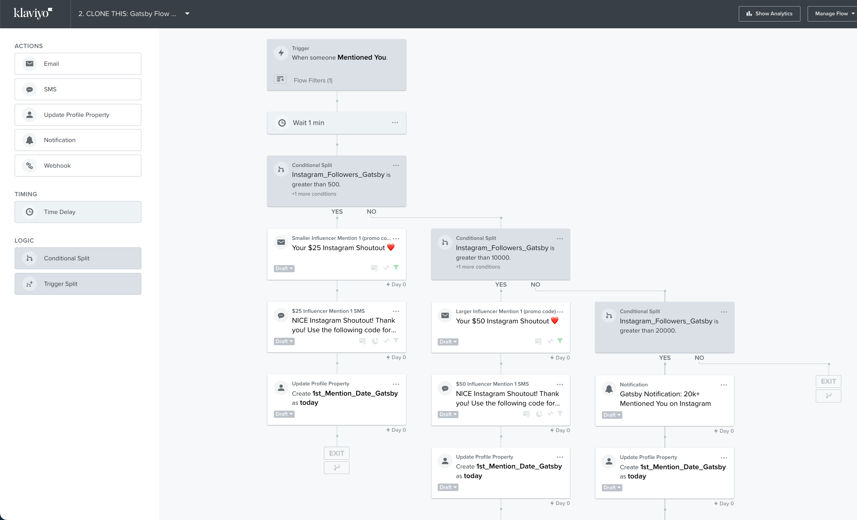Open Draft status on $50 Influencer SMS
Screen dimensions: 857x520
tap(448, 415)
